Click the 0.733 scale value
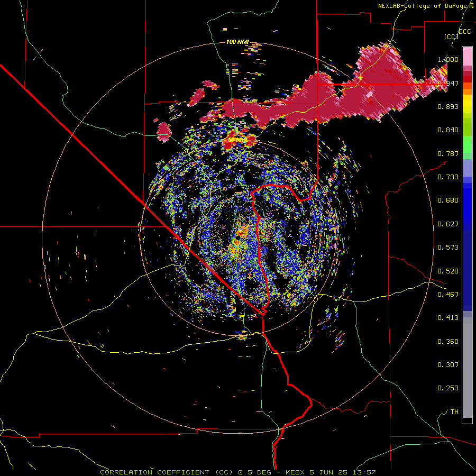The image size is (476, 476). (x=448, y=177)
